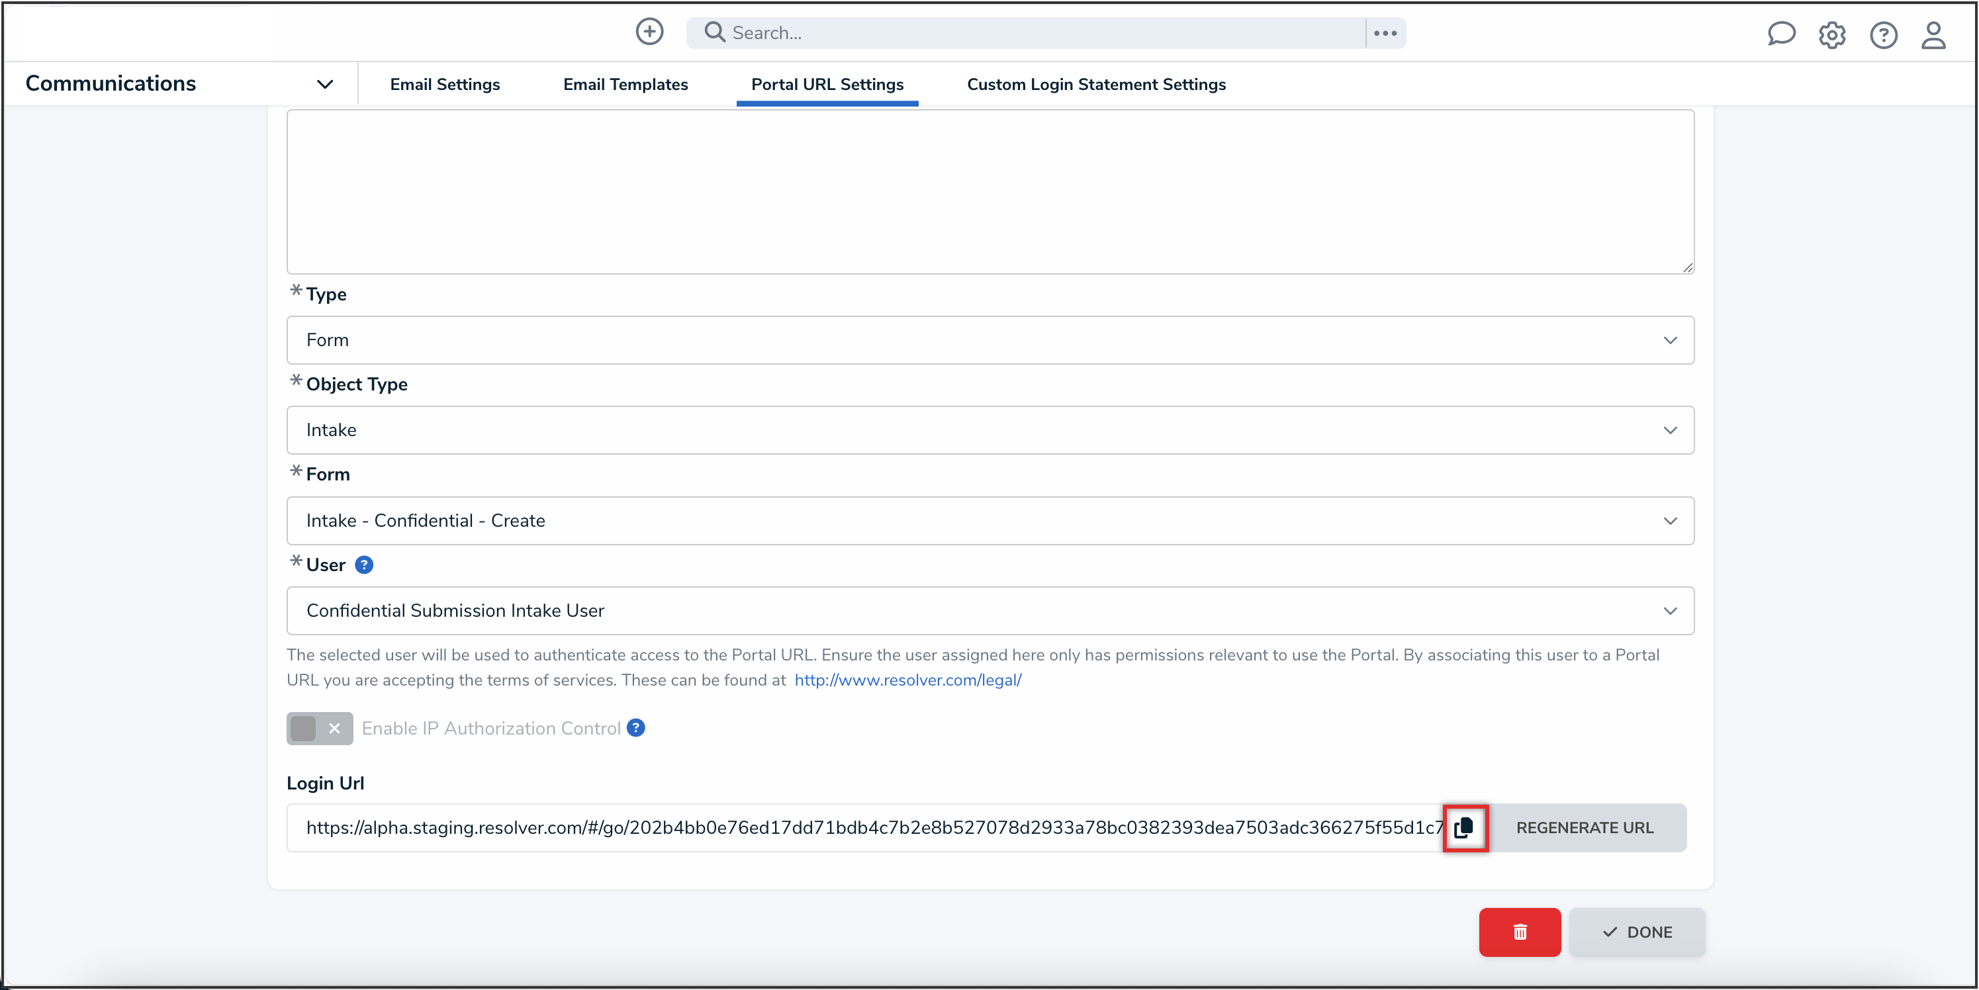Click the search magnifier icon
This screenshot has height=990, width=1979.
pyautogui.click(x=714, y=32)
